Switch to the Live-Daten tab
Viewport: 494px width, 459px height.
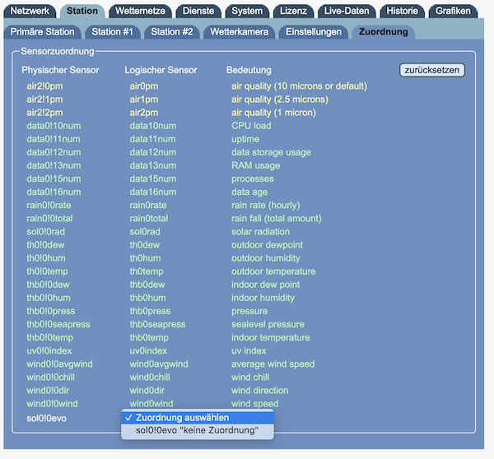pyautogui.click(x=347, y=12)
